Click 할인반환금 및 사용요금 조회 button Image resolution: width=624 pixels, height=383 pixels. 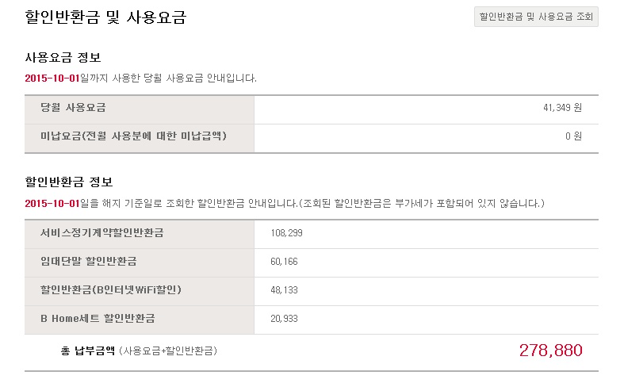pos(536,17)
